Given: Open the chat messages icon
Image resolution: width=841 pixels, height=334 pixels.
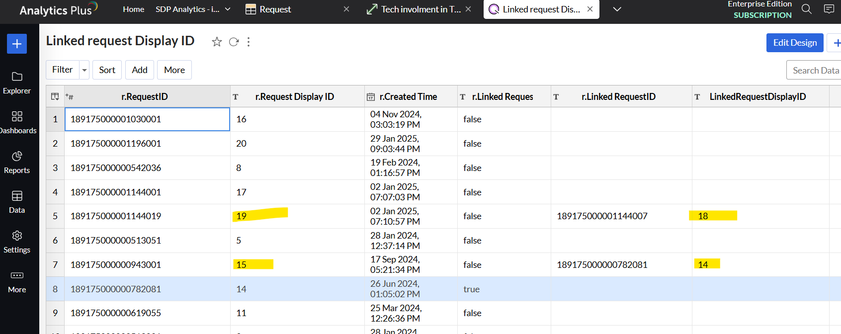Looking at the screenshot, I should tap(829, 9).
